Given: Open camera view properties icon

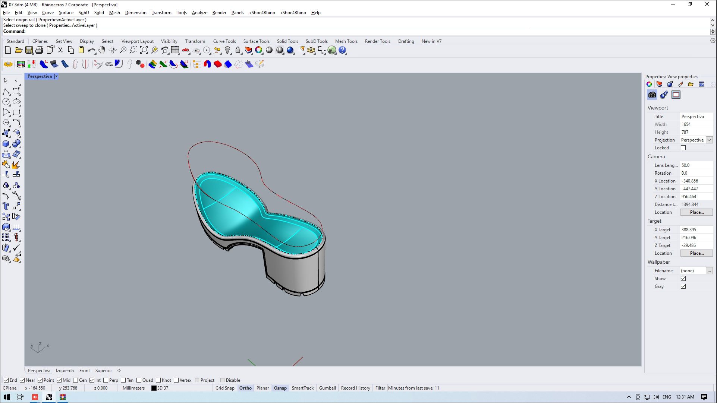Looking at the screenshot, I should pos(652,95).
